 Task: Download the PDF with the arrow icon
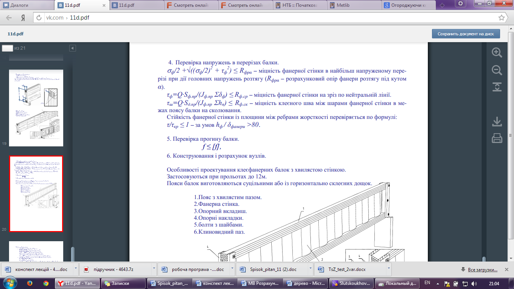497,122
